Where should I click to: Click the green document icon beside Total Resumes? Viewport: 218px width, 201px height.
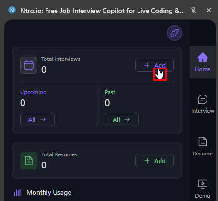[29, 161]
